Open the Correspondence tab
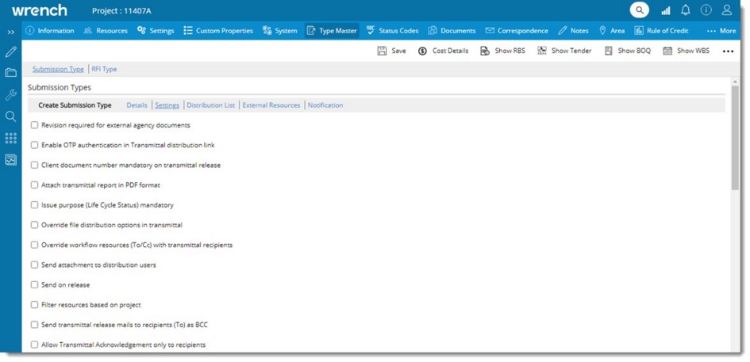 point(517,31)
